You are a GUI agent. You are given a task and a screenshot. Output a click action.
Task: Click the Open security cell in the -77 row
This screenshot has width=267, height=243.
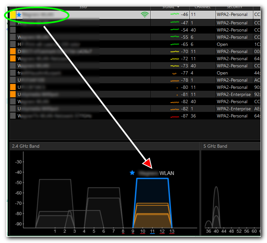(x=222, y=73)
